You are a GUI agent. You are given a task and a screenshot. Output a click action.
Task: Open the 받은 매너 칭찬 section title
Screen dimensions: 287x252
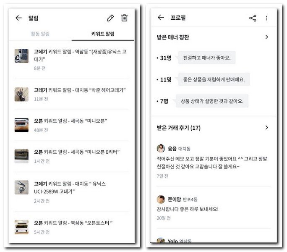pos(173,37)
